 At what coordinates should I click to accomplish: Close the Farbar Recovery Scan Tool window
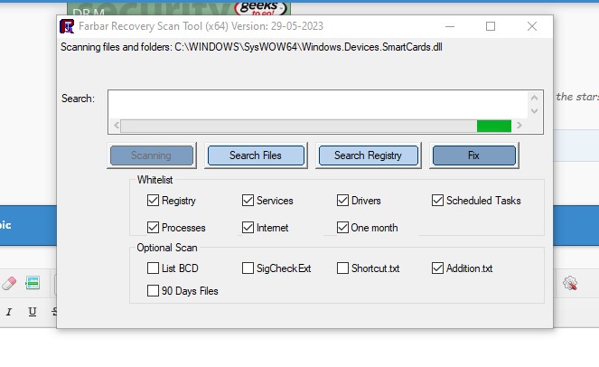point(532,26)
